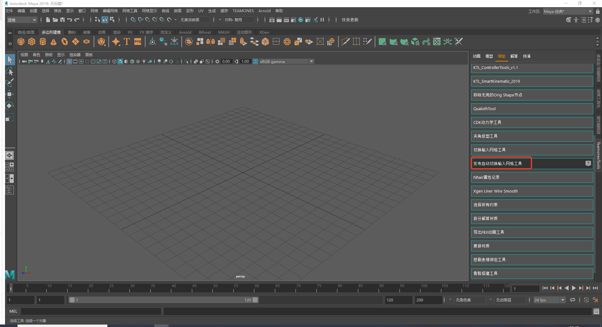Select the Move tool in toolbox
Image resolution: width=602 pixels, height=327 pixels.
click(x=9, y=94)
